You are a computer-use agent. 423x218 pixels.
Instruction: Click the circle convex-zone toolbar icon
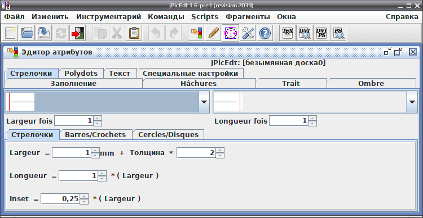[230, 33]
